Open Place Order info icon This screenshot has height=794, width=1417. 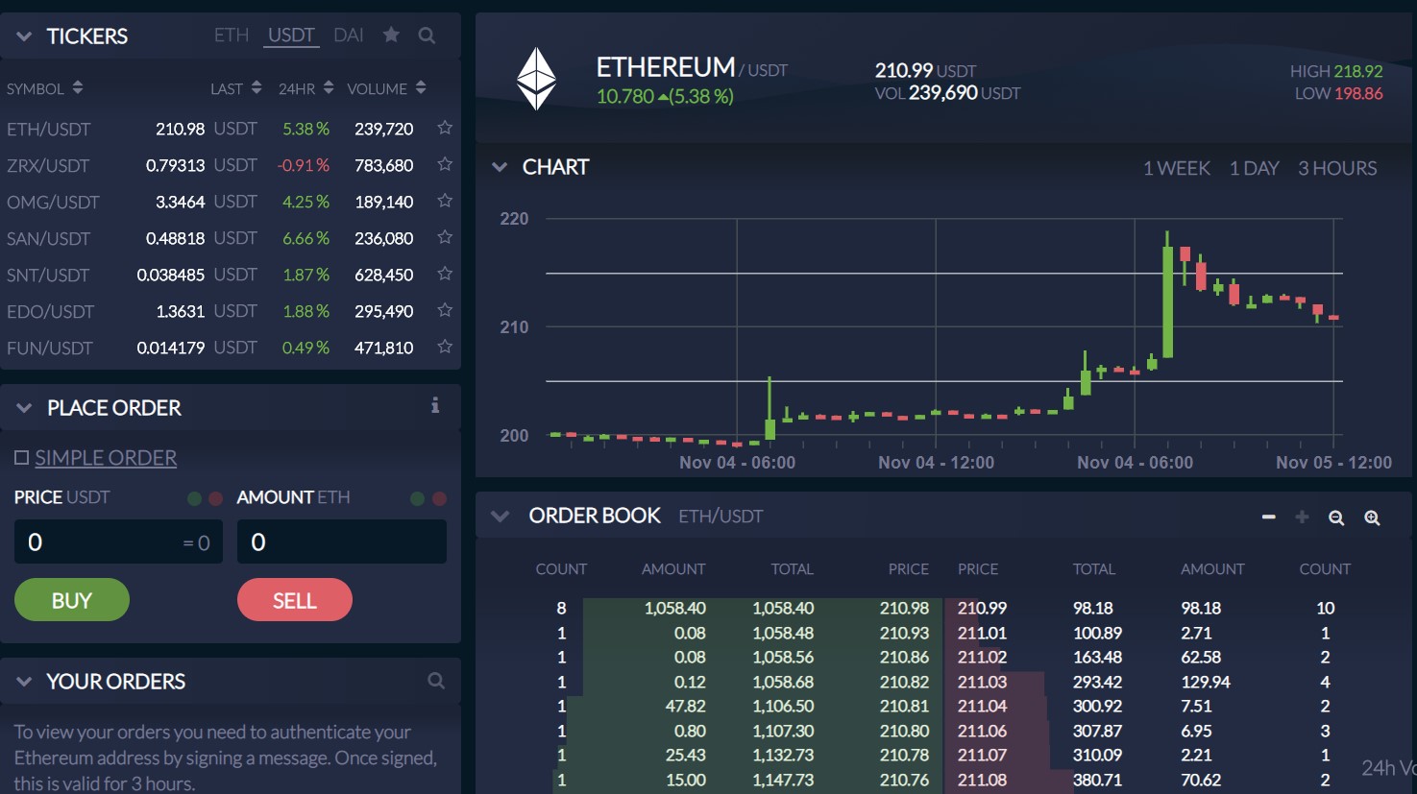pos(435,405)
